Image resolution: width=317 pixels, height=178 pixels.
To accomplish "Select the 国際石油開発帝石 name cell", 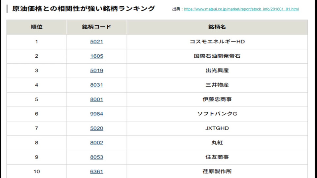I will pos(217,56).
